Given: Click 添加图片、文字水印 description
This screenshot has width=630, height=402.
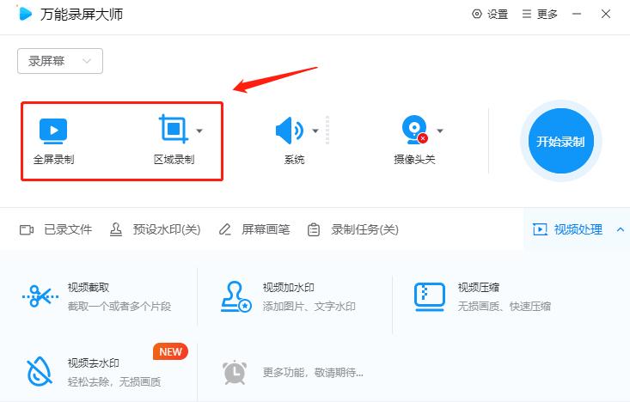Looking at the screenshot, I should [309, 307].
